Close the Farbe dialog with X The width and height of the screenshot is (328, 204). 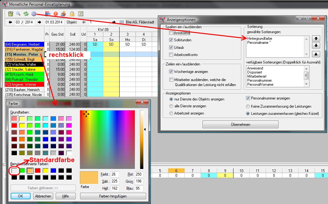142,102
